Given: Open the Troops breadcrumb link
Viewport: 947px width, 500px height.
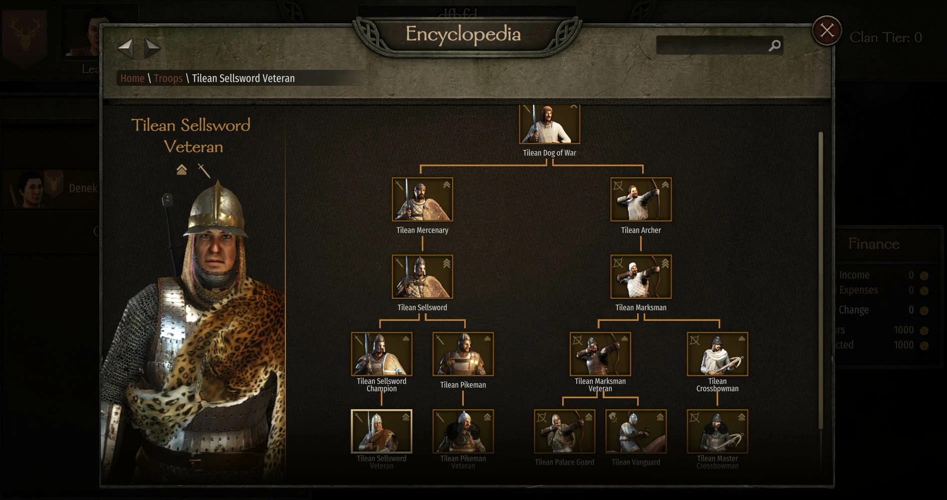Looking at the screenshot, I should [168, 78].
